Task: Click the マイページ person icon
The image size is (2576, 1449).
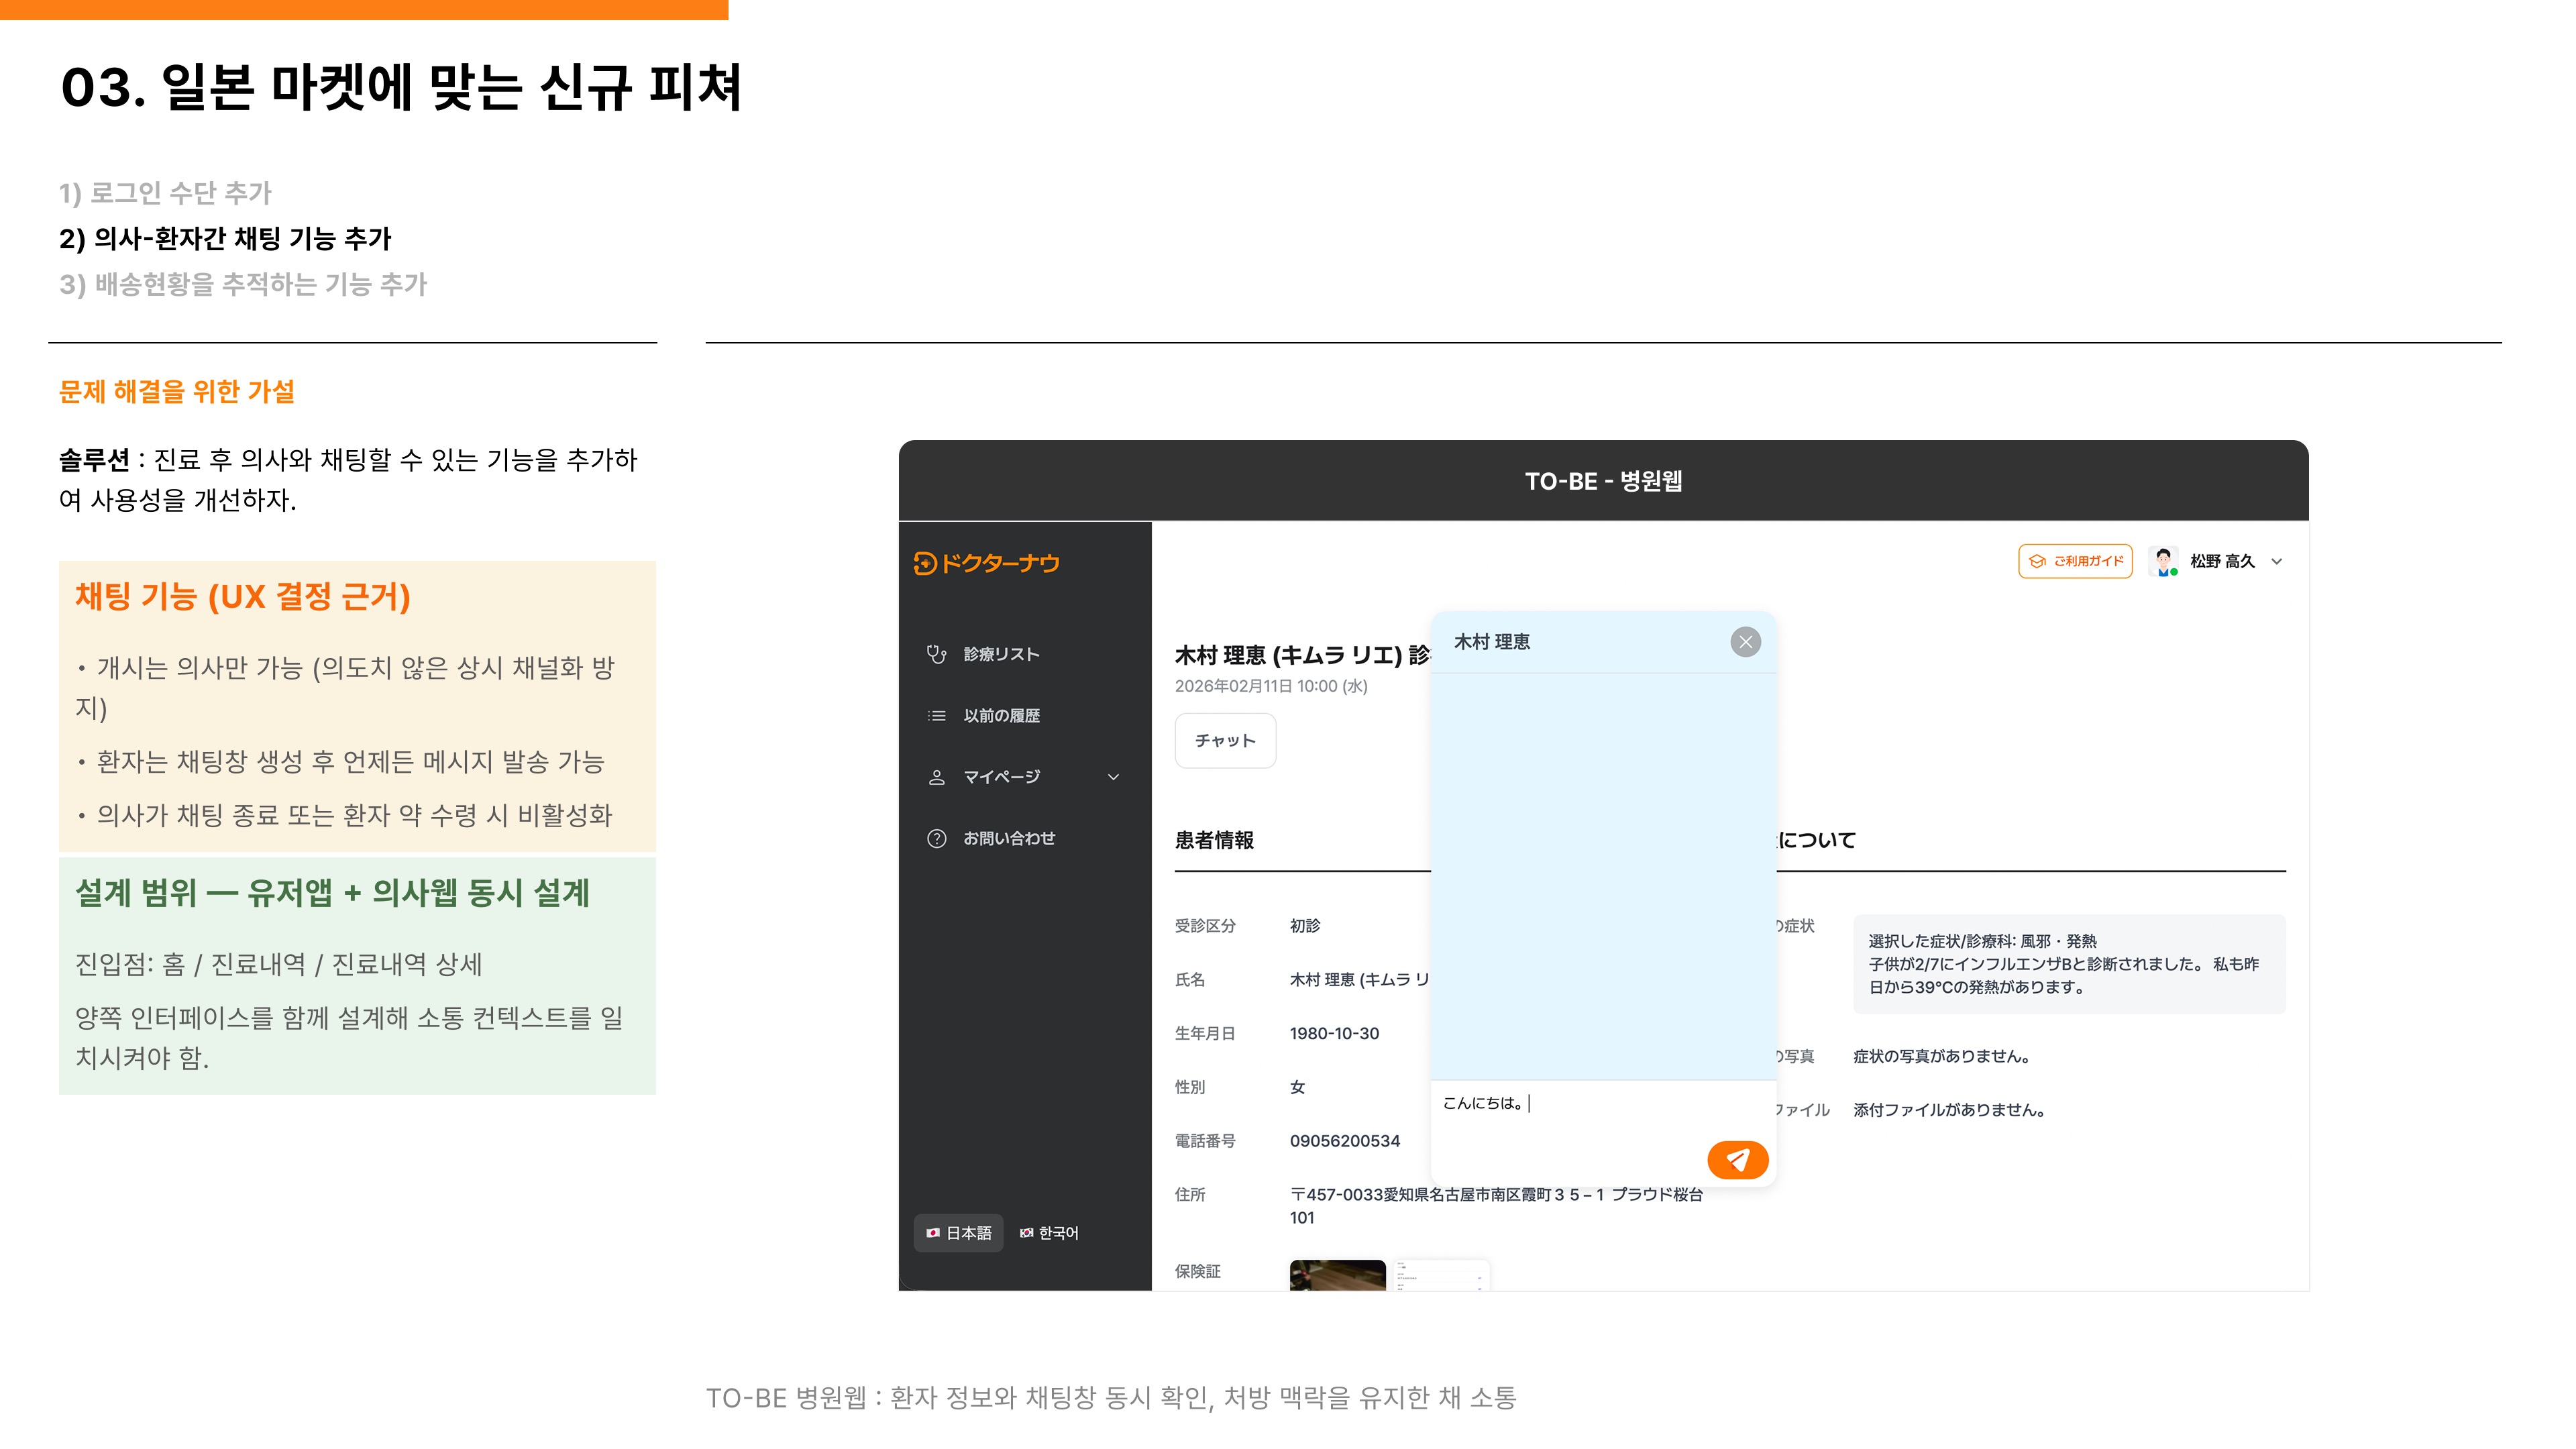Action: click(936, 777)
